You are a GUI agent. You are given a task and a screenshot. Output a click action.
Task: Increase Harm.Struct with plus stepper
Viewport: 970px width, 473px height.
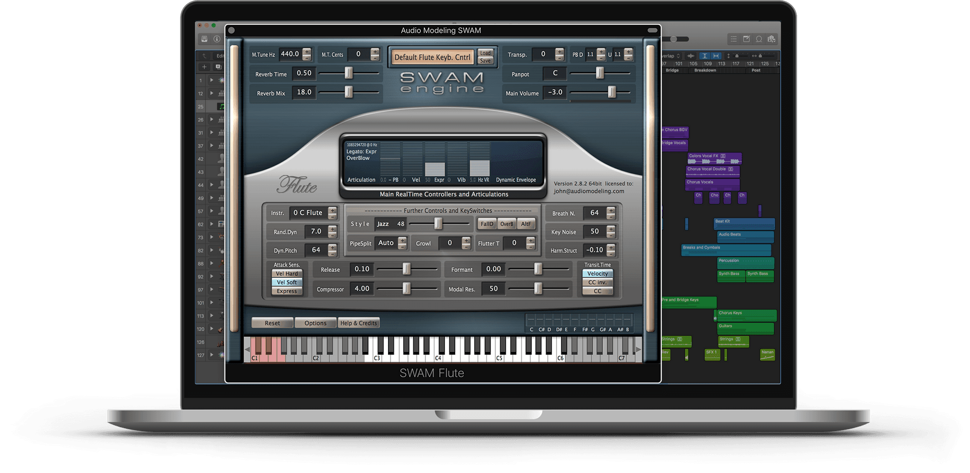(611, 247)
